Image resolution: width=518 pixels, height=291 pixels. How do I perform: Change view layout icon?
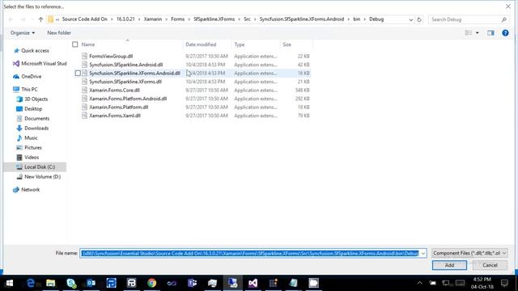[x=469, y=32]
